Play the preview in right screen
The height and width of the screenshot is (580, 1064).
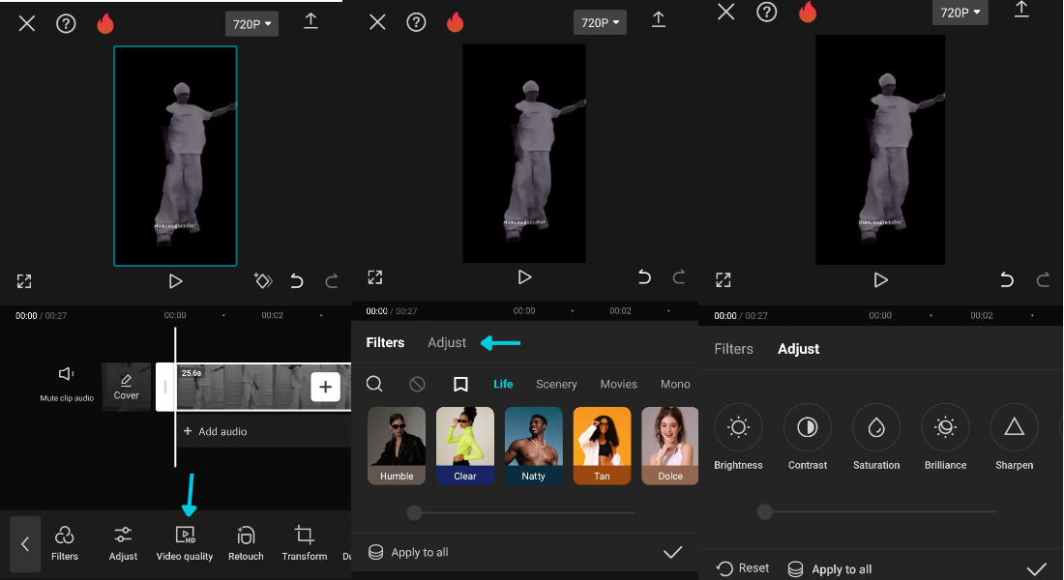click(x=880, y=279)
